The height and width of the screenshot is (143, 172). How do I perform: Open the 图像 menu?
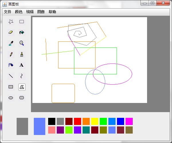point(41,12)
